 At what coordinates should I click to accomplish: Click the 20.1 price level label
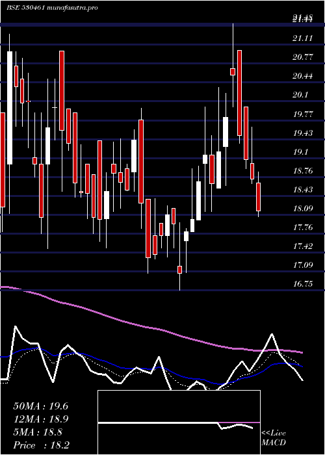tap(300, 95)
